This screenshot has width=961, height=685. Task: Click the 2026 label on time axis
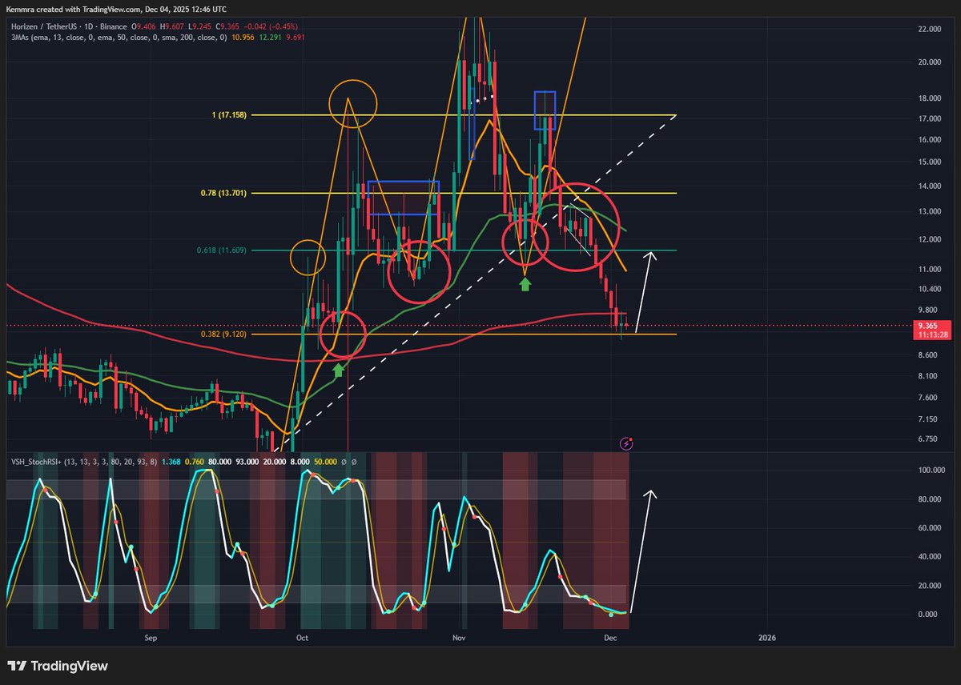[767, 638]
